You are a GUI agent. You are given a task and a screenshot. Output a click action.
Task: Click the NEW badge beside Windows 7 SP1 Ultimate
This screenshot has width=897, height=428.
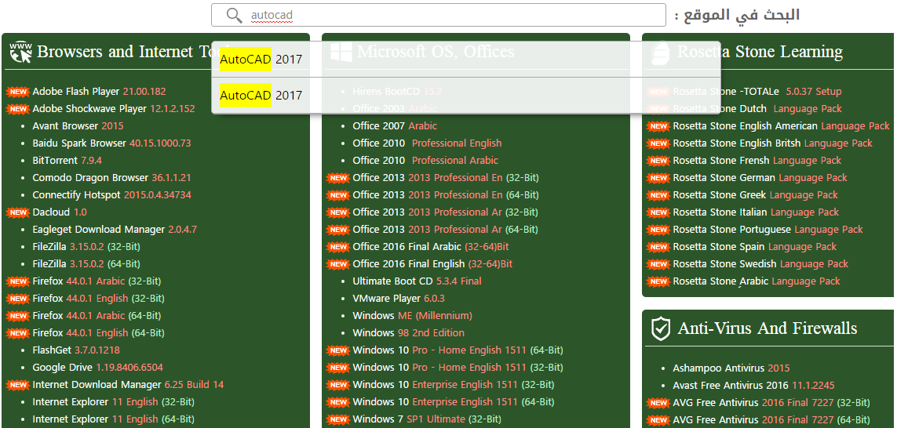click(337, 419)
